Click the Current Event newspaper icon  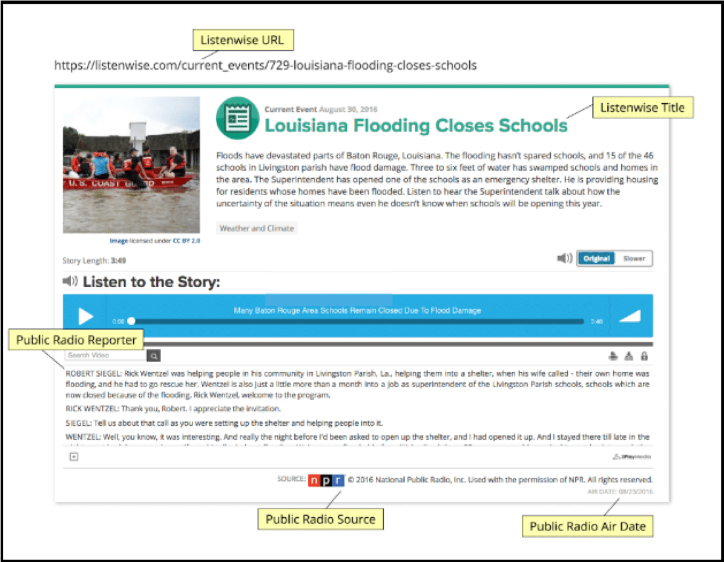pyautogui.click(x=238, y=118)
